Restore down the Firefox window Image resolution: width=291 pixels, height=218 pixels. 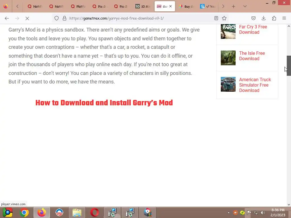pyautogui.click(x=274, y=3)
